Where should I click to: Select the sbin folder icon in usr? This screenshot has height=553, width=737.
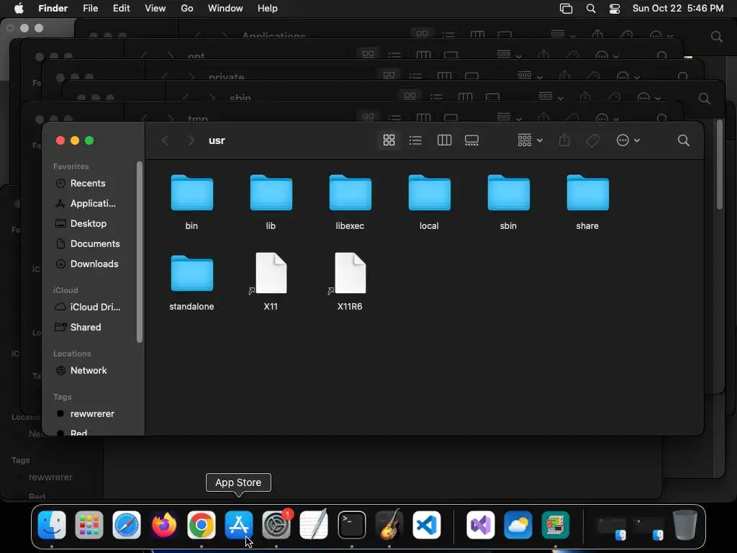pyautogui.click(x=509, y=193)
